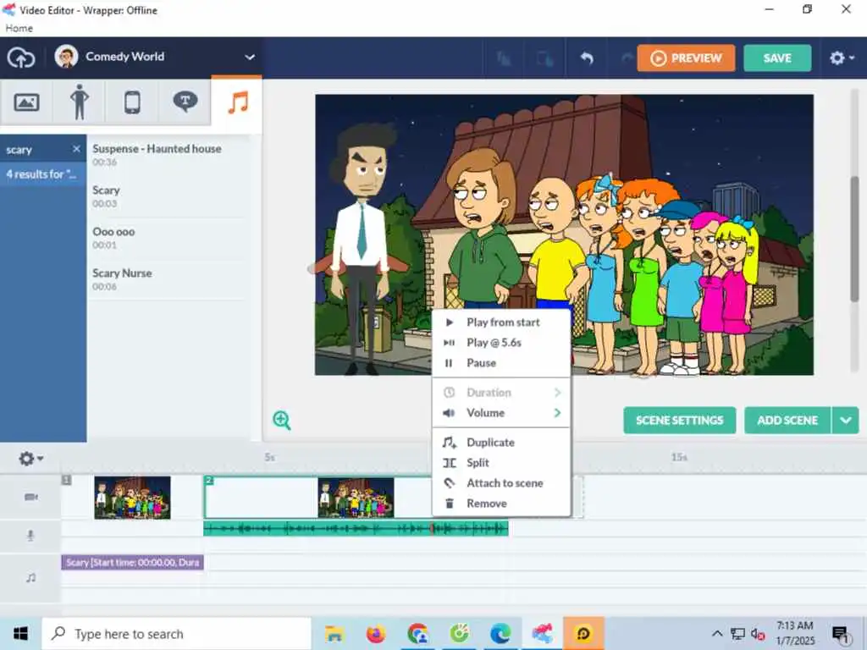
Task: Select scene 1 thumbnail in timeline
Action: [x=132, y=498]
